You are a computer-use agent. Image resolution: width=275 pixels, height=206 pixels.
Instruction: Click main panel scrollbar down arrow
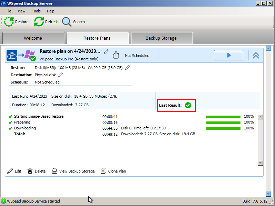click(268, 194)
